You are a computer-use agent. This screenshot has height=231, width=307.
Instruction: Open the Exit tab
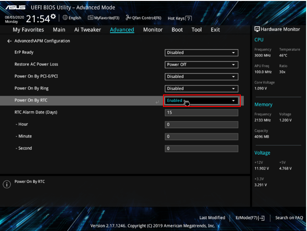[x=215, y=30]
